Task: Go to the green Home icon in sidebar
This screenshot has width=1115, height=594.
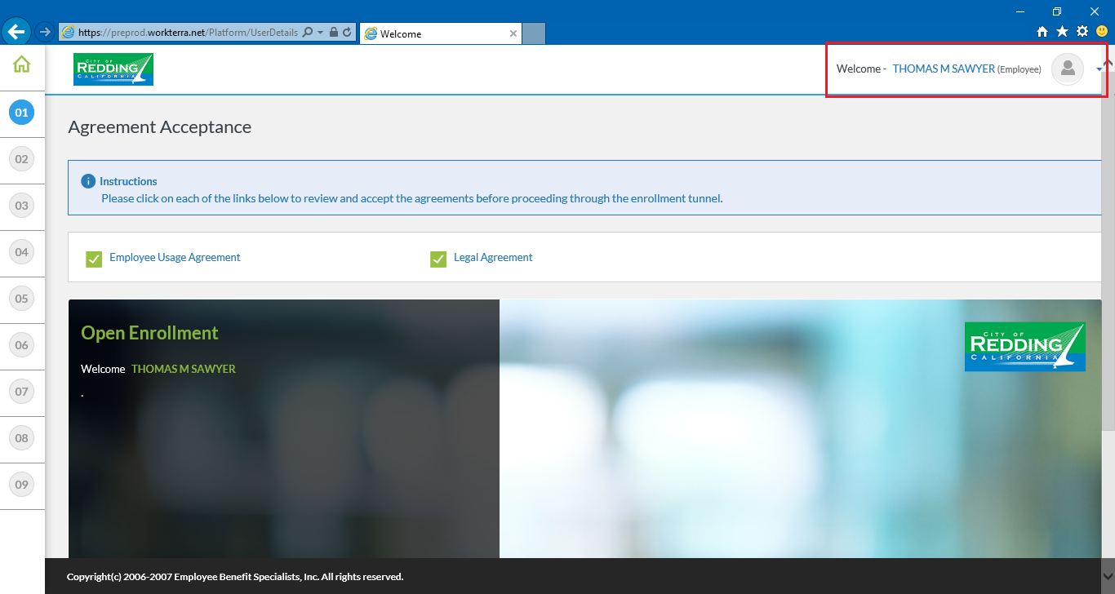Action: [x=21, y=64]
